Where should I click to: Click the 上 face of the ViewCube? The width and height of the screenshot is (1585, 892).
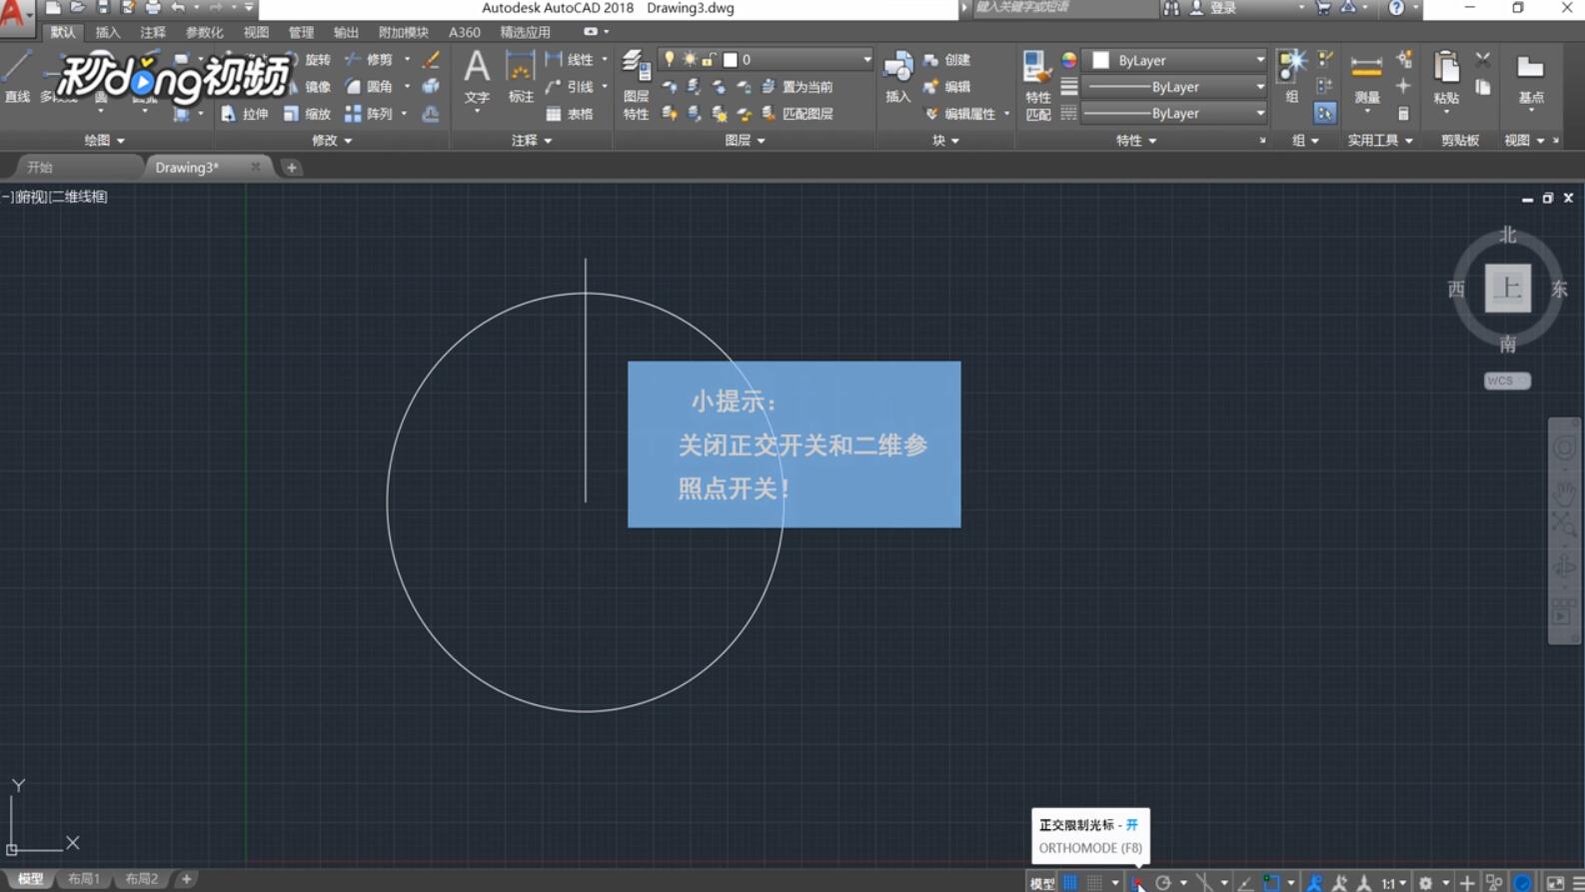tap(1507, 289)
